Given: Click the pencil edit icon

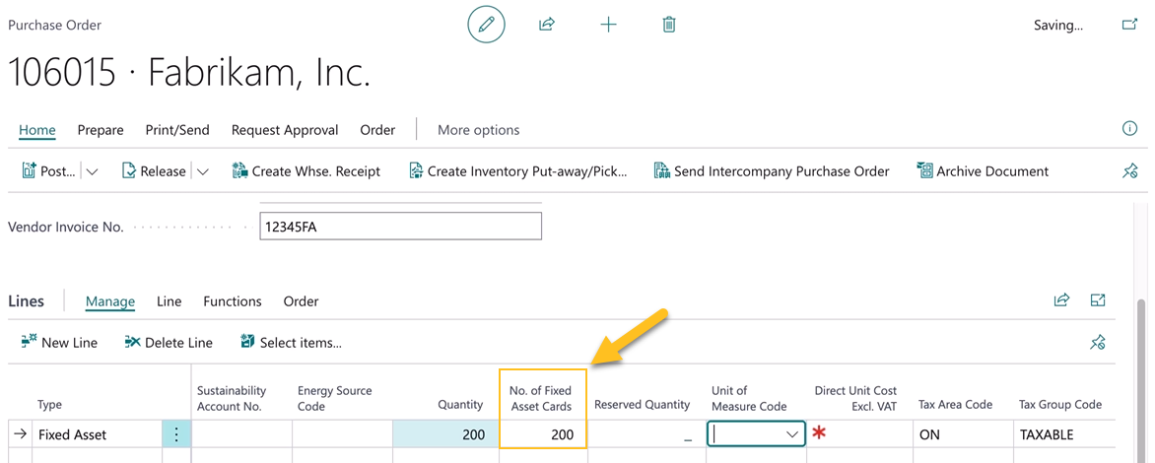Looking at the screenshot, I should 486,25.
